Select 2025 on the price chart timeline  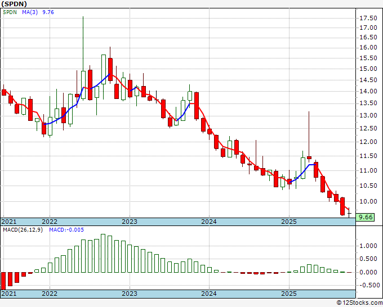(288, 222)
